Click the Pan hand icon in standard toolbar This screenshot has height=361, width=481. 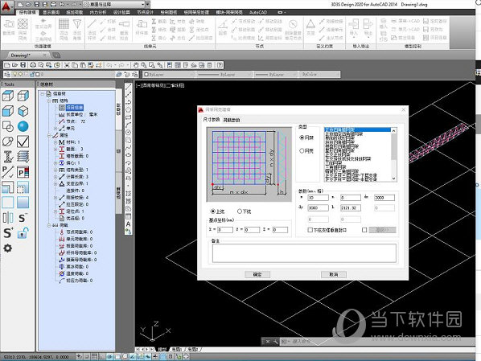click(136, 65)
